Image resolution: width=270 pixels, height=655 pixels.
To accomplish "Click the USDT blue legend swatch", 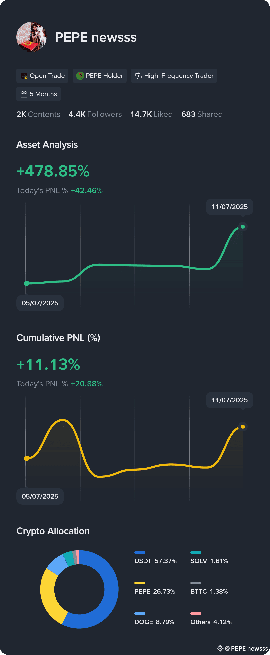I will [x=140, y=552].
